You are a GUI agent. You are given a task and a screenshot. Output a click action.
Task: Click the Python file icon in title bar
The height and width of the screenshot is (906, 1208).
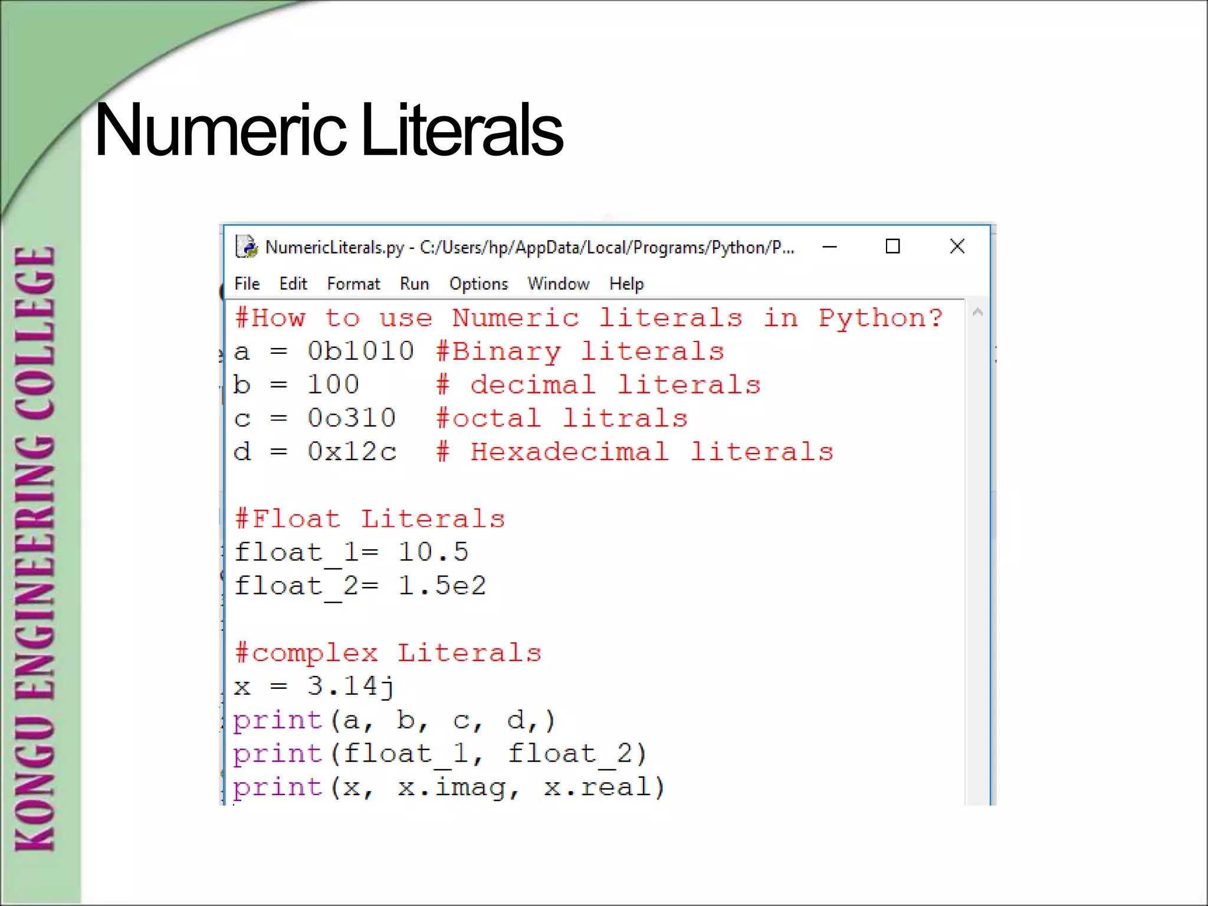point(247,247)
